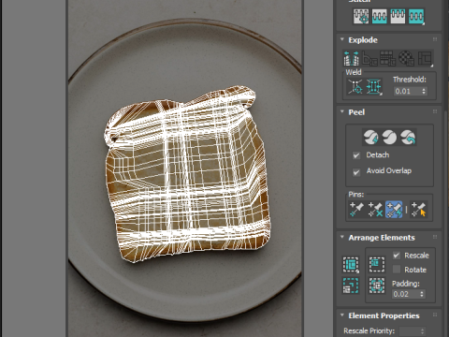Collapse the Arrange Elements rollout
Viewport: 449px width, 337px height.
(x=342, y=237)
